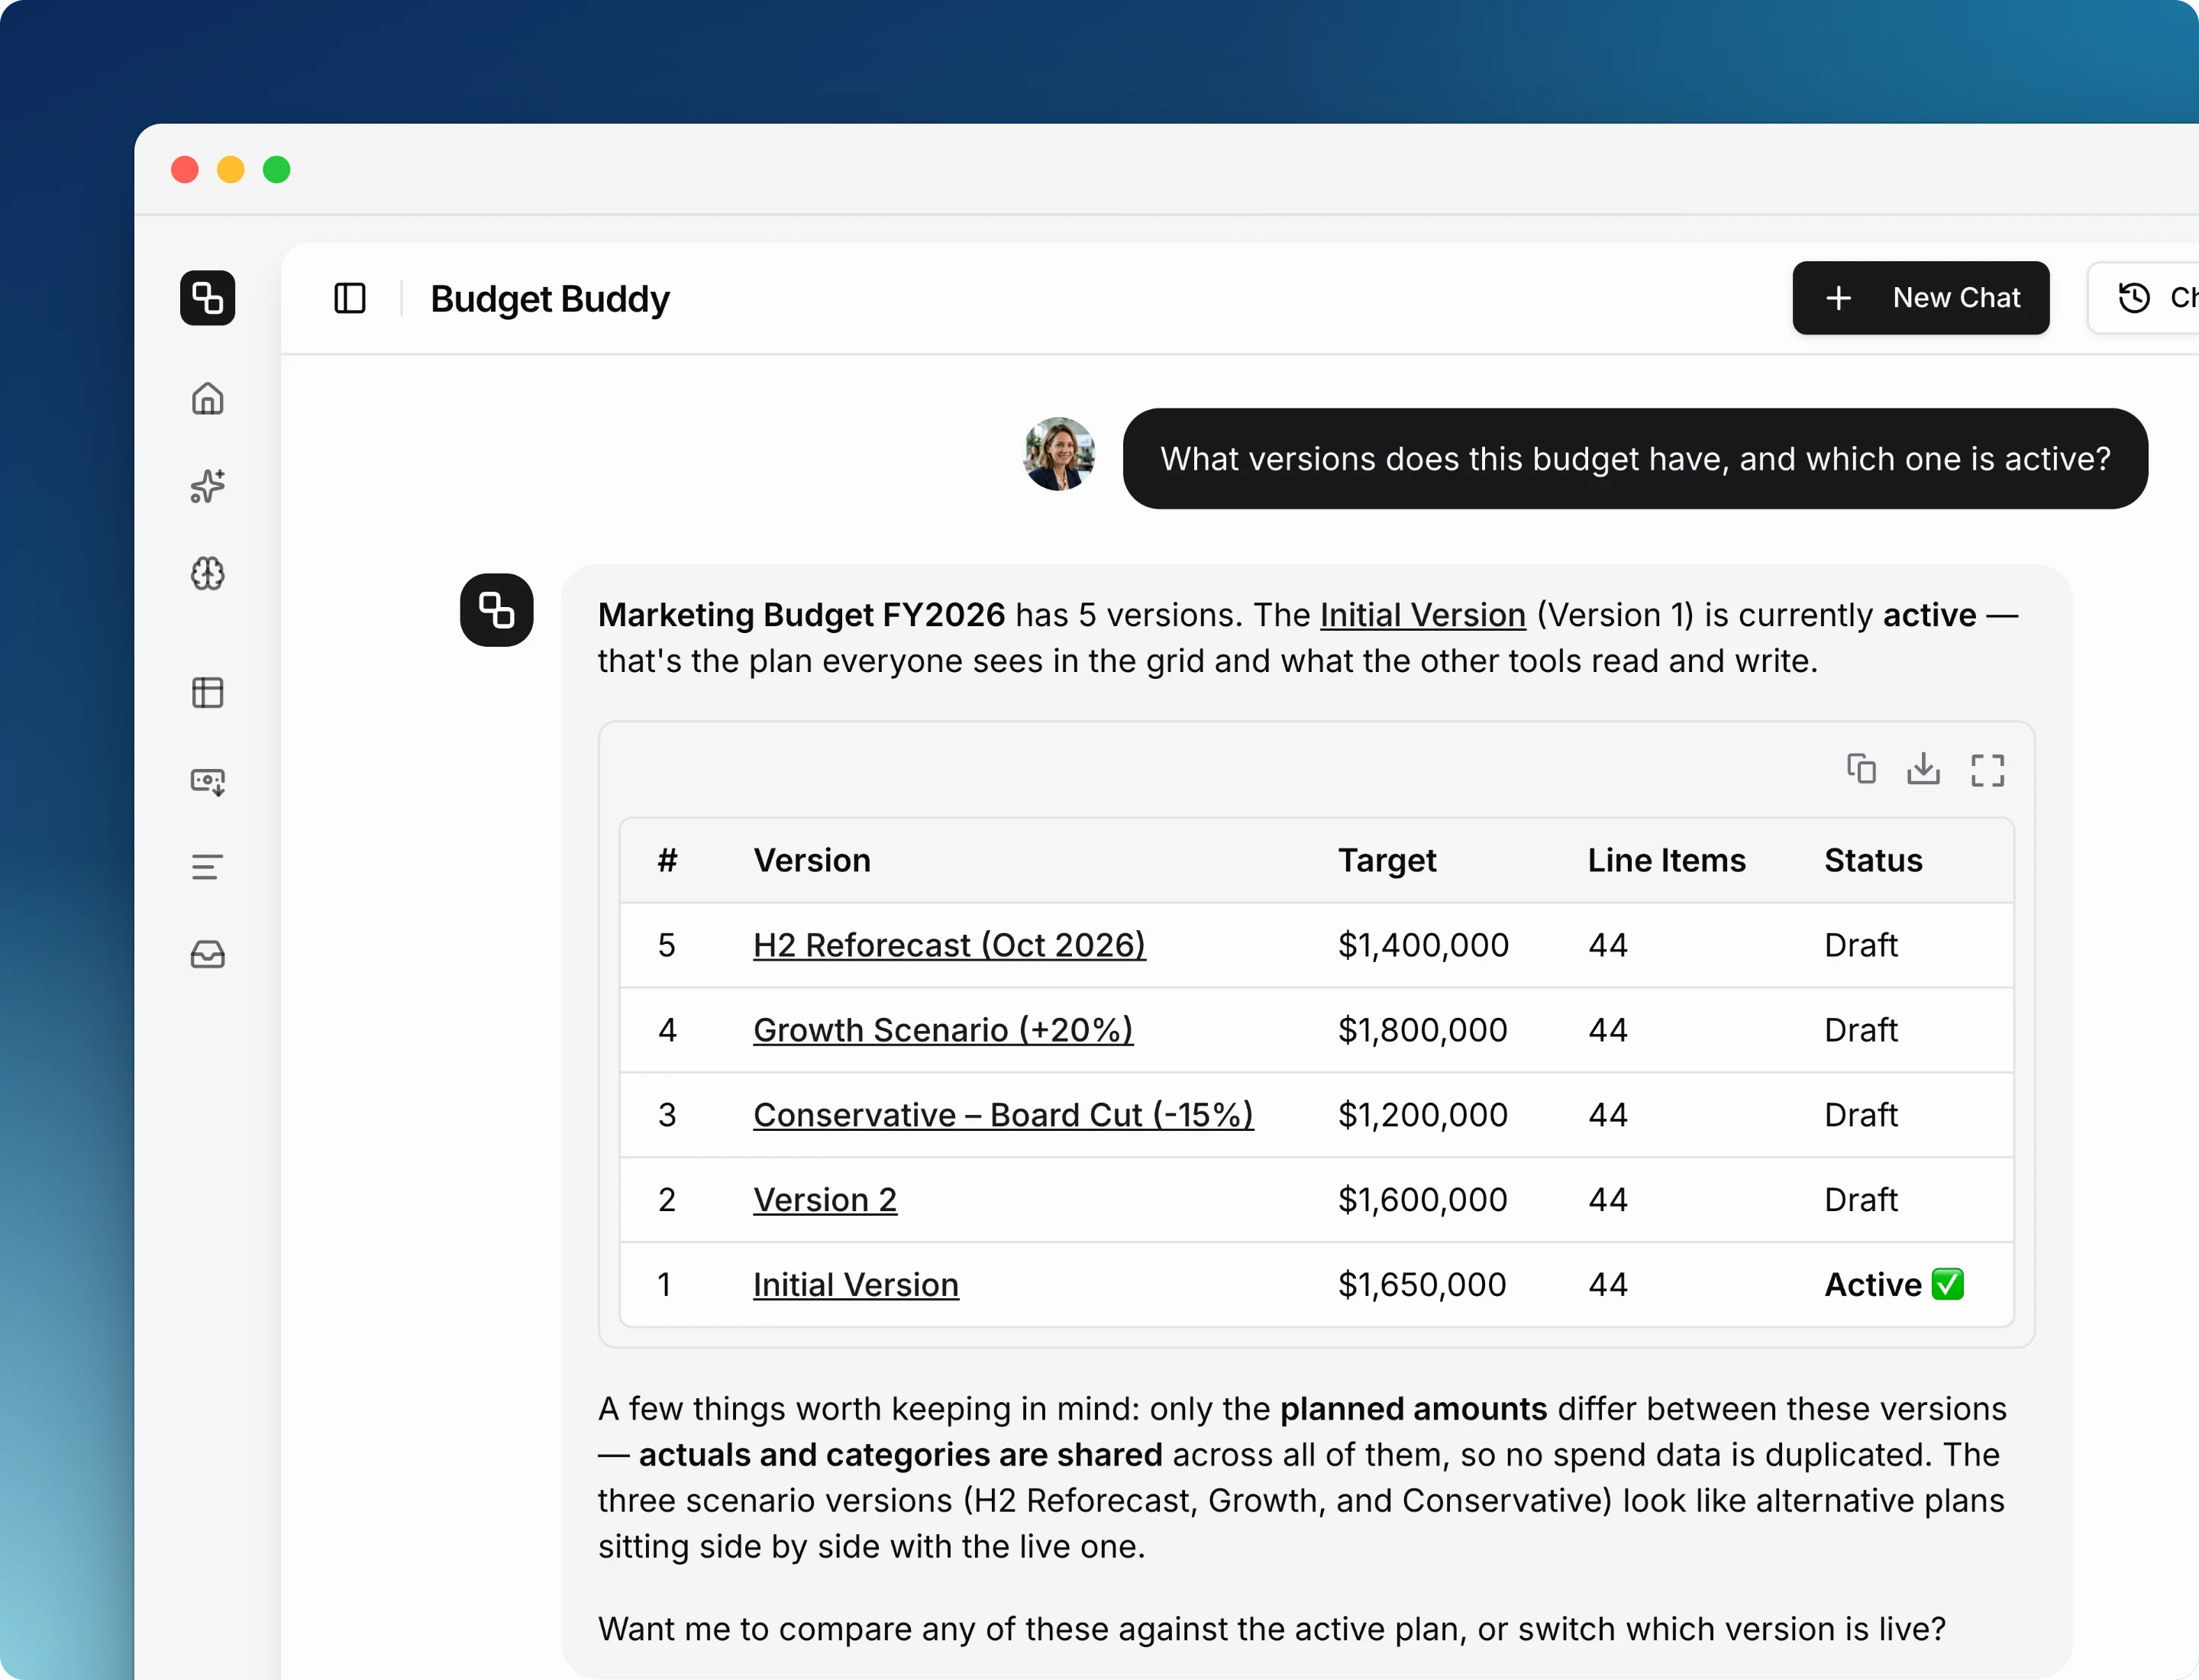Viewport: 2199px width, 1680px height.
Task: Click the Status column header
Action: click(x=1873, y=861)
